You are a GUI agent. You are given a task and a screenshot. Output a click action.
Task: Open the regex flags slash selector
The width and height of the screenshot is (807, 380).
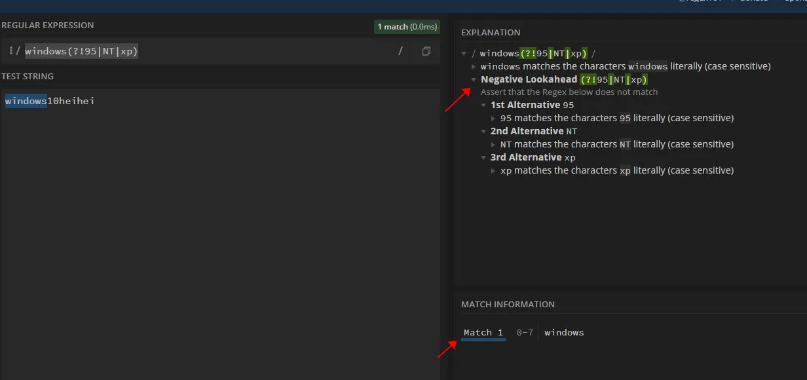400,51
